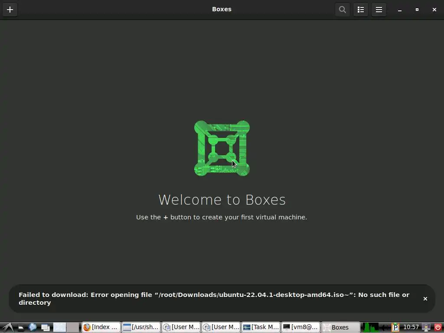
Task: Open the Boxes hamburger menu
Action: click(x=379, y=10)
